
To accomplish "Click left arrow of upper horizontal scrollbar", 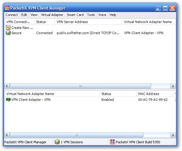I will [x=7, y=86].
